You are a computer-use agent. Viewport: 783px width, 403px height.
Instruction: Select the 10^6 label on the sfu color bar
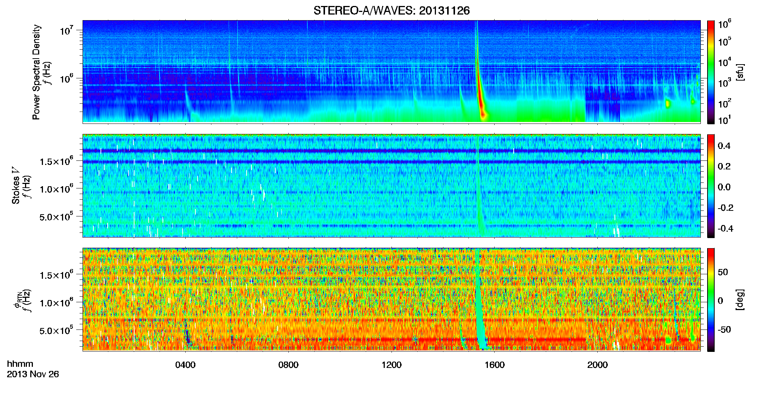tap(725, 24)
